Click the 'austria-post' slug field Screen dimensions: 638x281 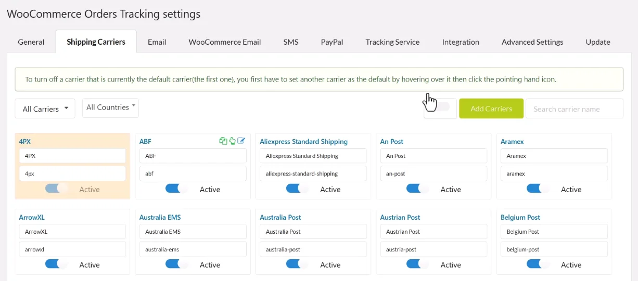point(433,249)
